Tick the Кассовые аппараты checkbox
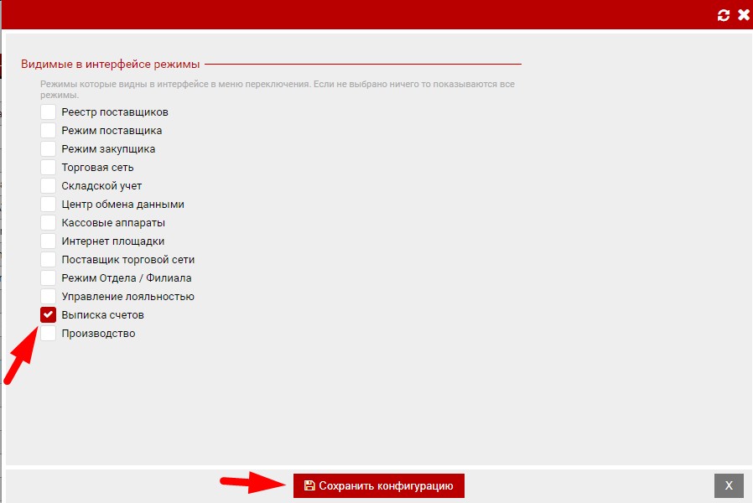The height and width of the screenshot is (503, 753). [49, 222]
